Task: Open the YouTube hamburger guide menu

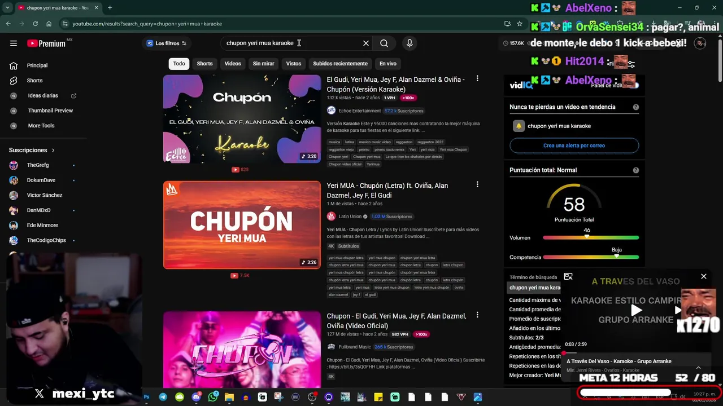Action: coord(14,43)
